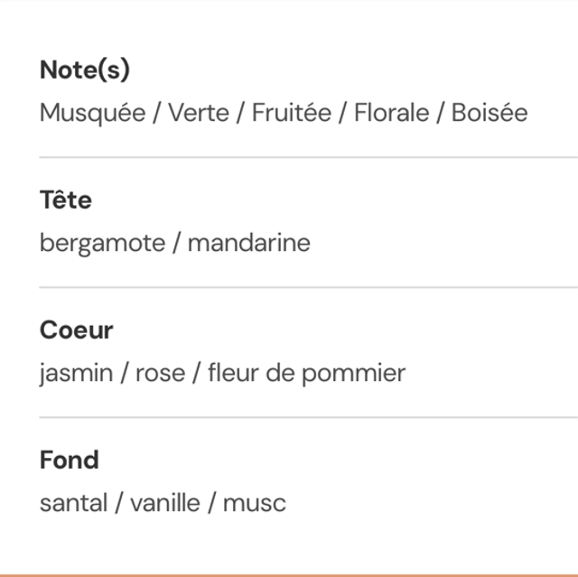Screen dimensions: 578x577
Task: Click the mandarine top note
Action: (x=248, y=243)
